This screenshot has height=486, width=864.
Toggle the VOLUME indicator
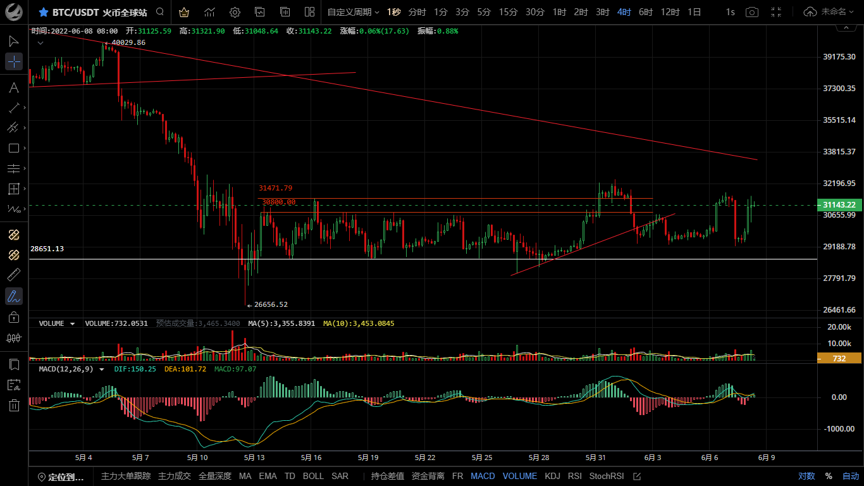519,476
